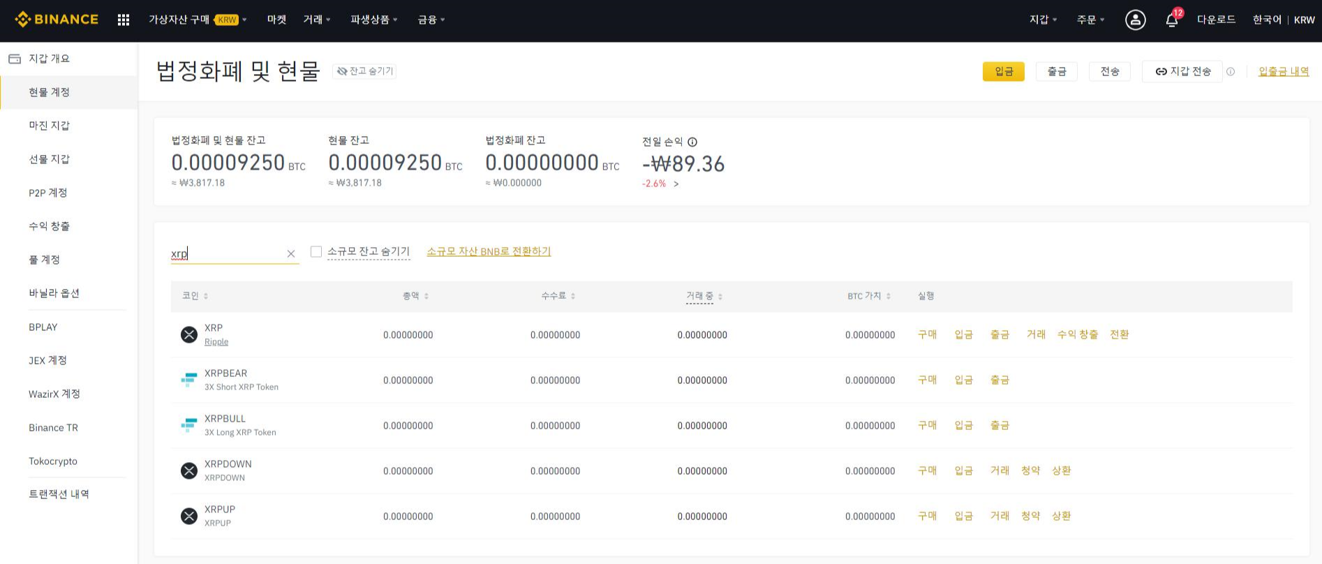Click the XRPDOWN coin icon

coord(189,470)
